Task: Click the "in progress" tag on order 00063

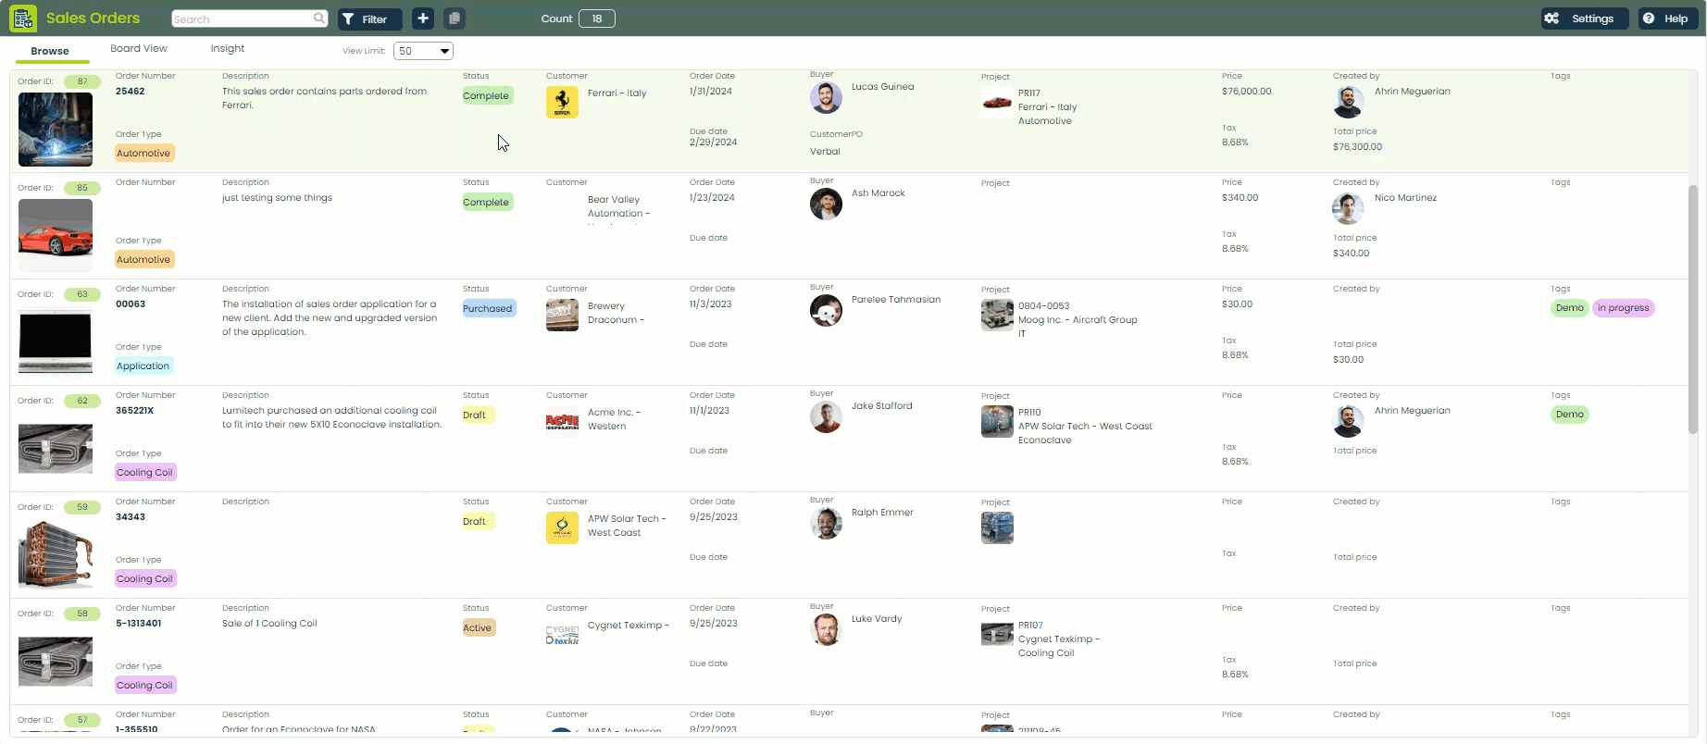Action: pos(1624,308)
